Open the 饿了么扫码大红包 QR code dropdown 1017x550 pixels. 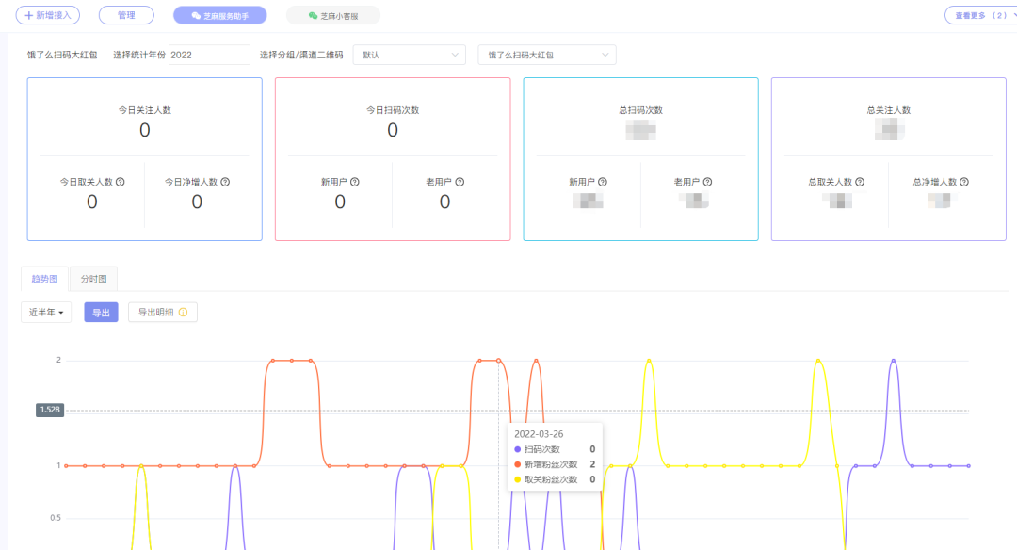click(547, 56)
